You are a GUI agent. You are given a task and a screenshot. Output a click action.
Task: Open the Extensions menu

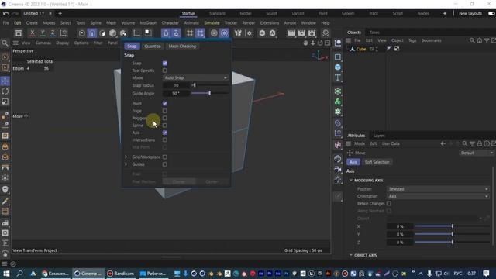pos(270,23)
